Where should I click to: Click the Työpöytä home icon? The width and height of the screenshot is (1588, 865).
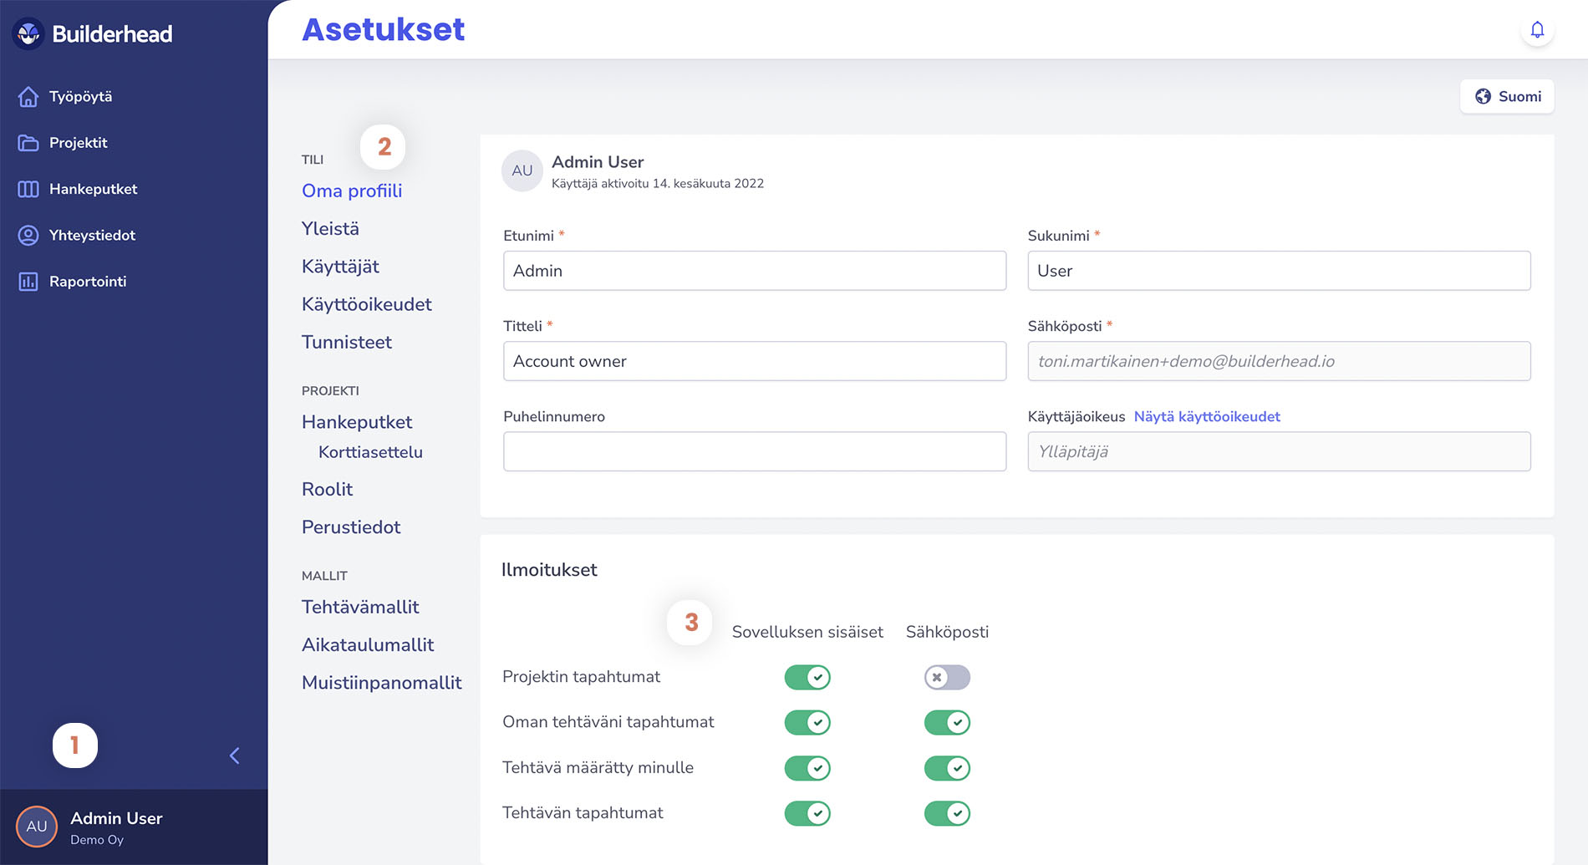pyautogui.click(x=28, y=97)
